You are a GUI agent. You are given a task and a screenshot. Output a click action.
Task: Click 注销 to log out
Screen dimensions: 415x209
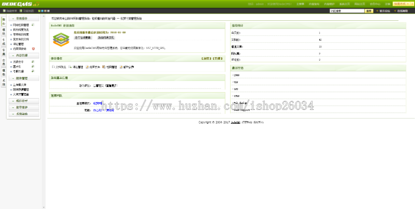pyautogui.click(x=387, y=4)
